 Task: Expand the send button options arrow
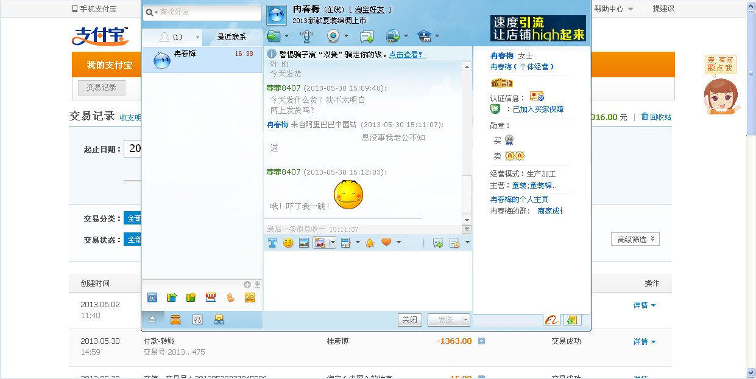[466, 320]
